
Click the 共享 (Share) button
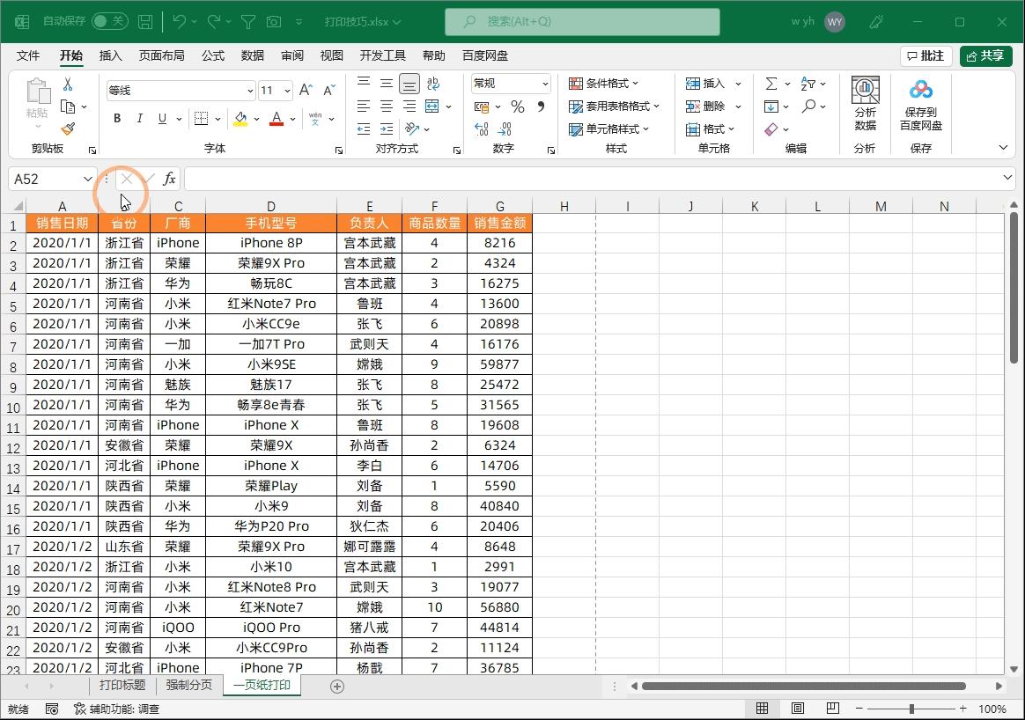[x=985, y=55]
